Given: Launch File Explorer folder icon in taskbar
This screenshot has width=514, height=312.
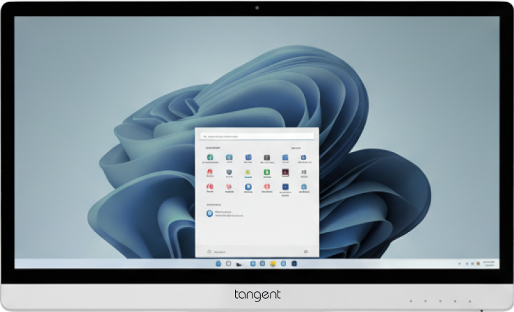Looking at the screenshot, I should [273, 264].
